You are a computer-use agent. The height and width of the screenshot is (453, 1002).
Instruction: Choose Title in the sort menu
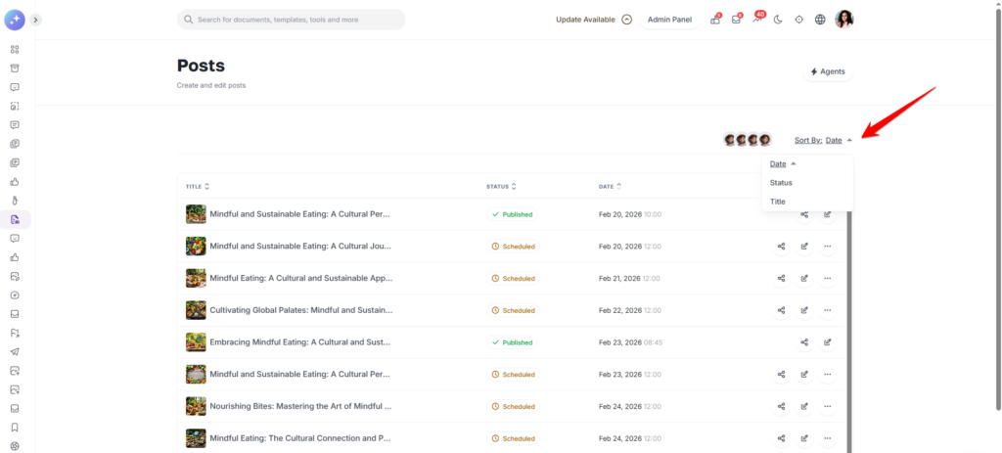778,202
